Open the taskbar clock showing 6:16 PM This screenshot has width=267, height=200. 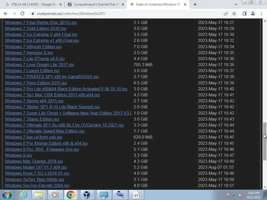click(x=254, y=195)
